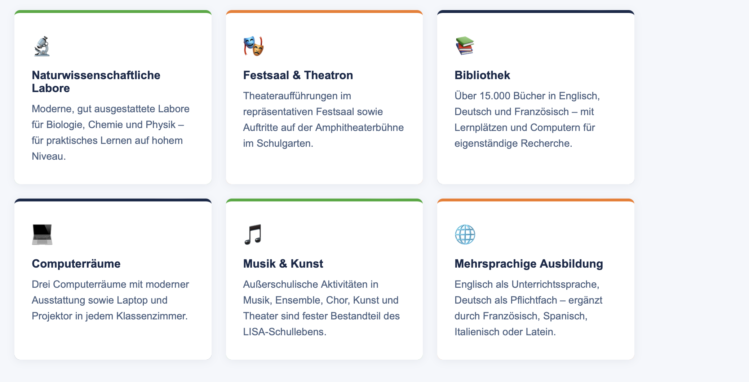Viewport: 749px width, 382px height.
Task: Click the labs description about Biologie, Chemie
Action: click(x=111, y=132)
